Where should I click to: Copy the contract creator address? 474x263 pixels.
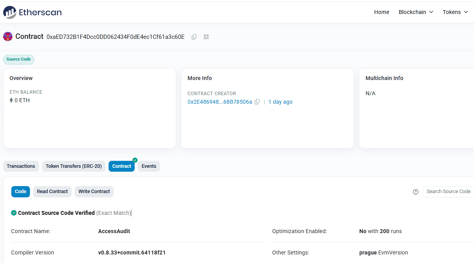tap(257, 102)
